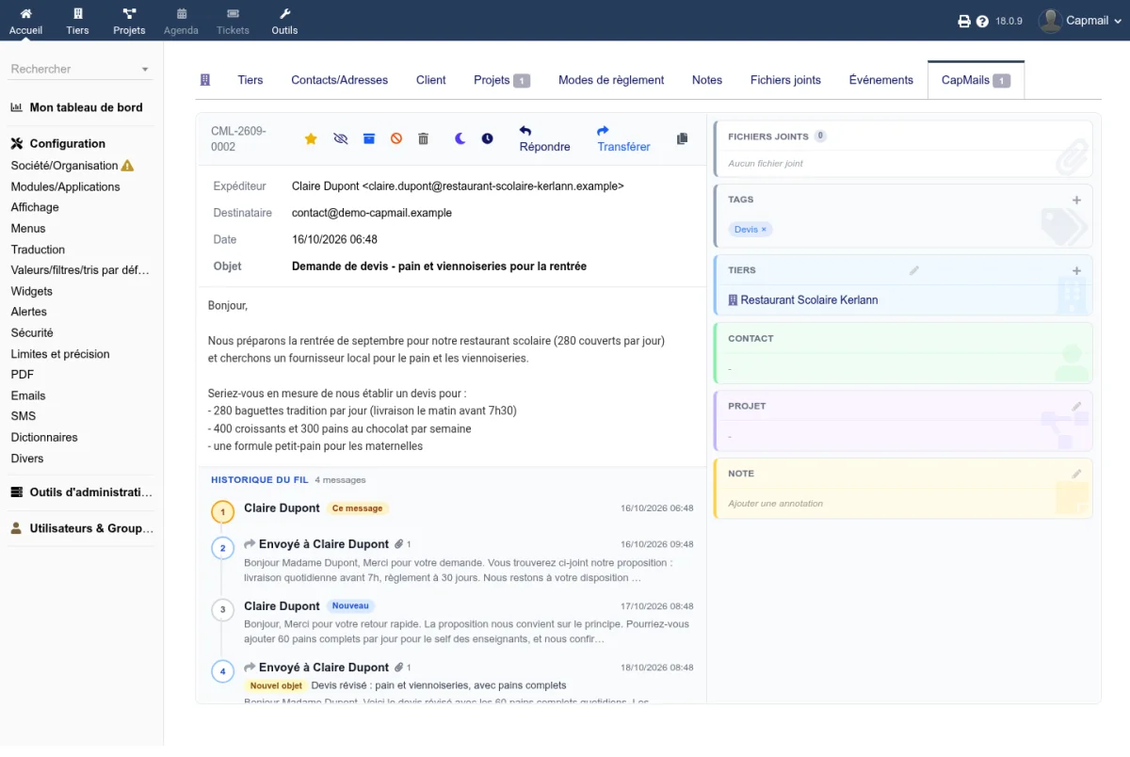Open the Traduction settings
The image size is (1130, 757).
click(38, 250)
